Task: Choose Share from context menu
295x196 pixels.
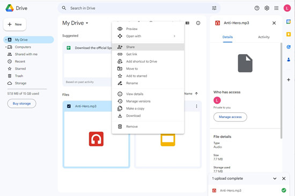Action: tap(148, 47)
